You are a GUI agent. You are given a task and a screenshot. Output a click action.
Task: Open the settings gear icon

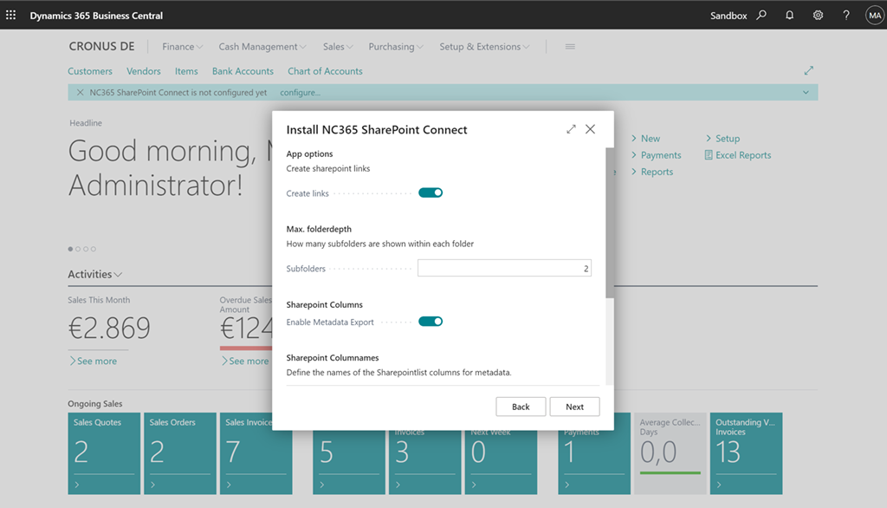(818, 16)
